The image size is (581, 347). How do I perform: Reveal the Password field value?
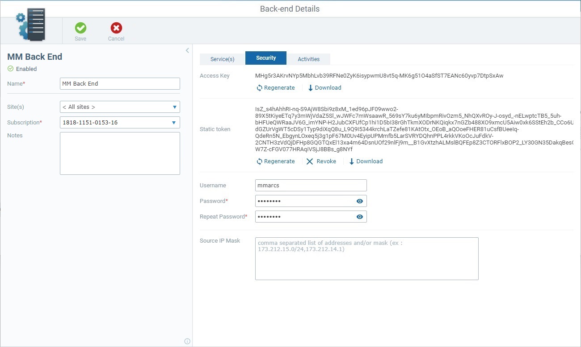359,201
